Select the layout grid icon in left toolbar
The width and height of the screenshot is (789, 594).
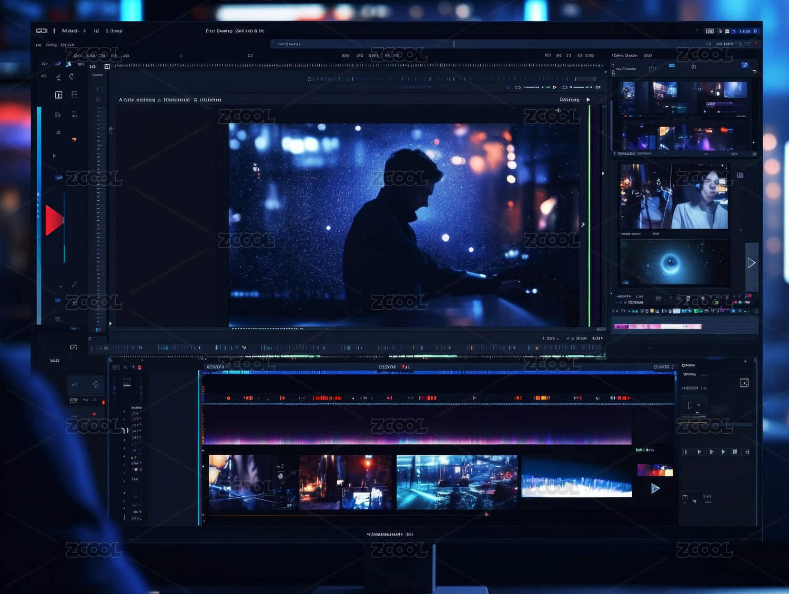click(x=58, y=95)
